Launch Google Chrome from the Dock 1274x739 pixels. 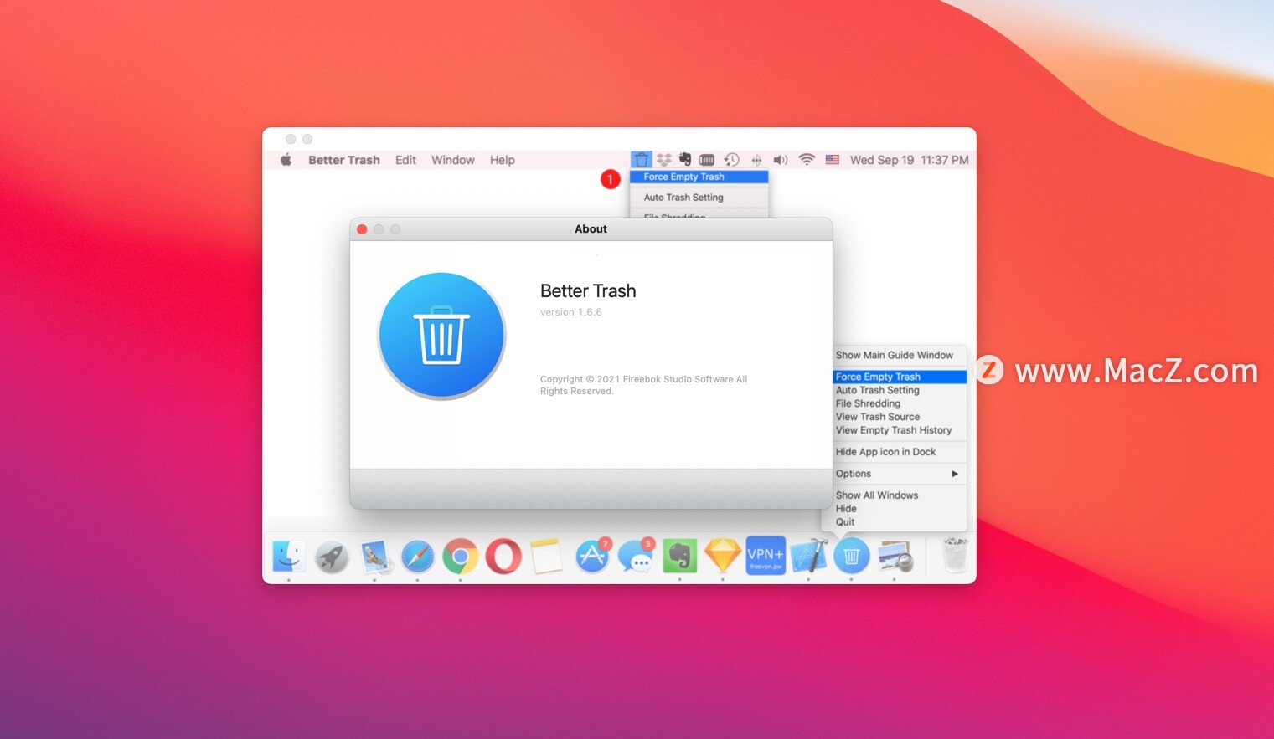(x=461, y=556)
